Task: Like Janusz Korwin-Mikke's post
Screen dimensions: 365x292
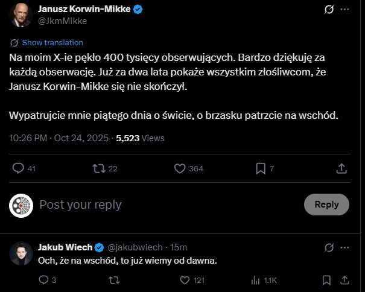Action: pyautogui.click(x=179, y=168)
